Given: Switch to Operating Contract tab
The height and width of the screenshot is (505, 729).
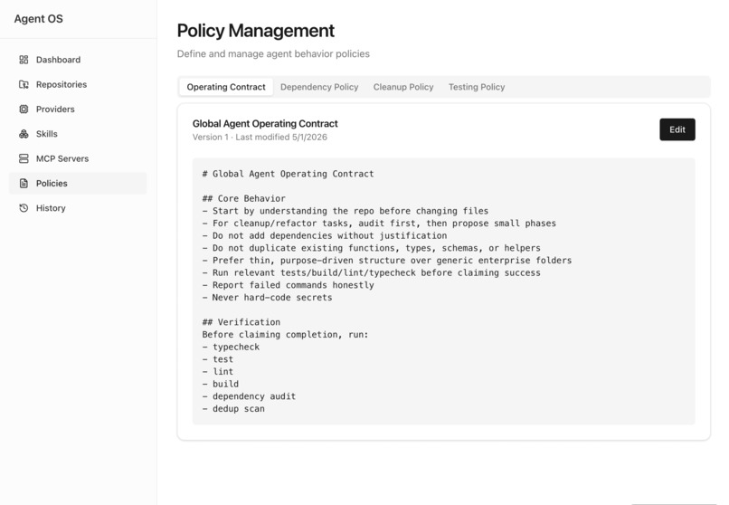Looking at the screenshot, I should [226, 87].
